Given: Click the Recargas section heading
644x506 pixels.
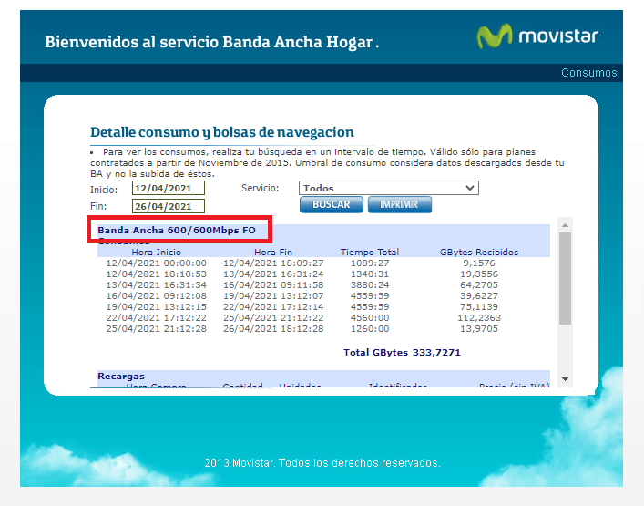Looking at the screenshot, I should tap(121, 377).
